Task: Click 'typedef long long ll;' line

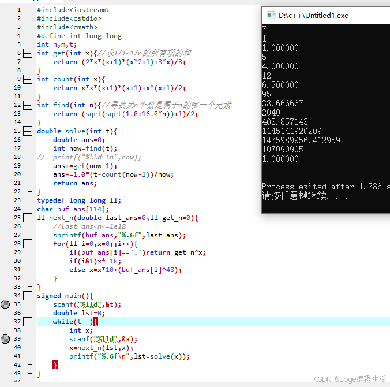Action: [79, 200]
